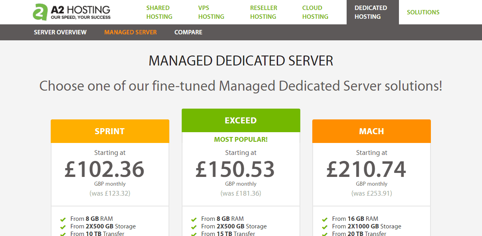Select the Managed Server tab
Image resolution: width=482 pixels, height=236 pixels.
tap(131, 32)
